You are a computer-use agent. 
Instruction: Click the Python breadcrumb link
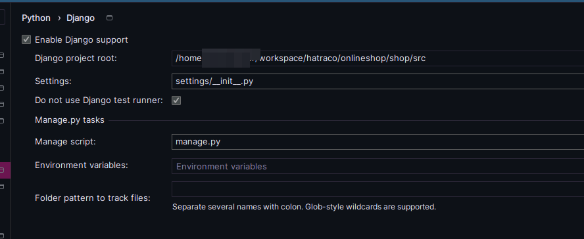pos(36,18)
